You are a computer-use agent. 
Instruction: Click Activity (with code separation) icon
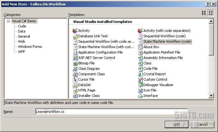pyautogui.click(x=140, y=31)
